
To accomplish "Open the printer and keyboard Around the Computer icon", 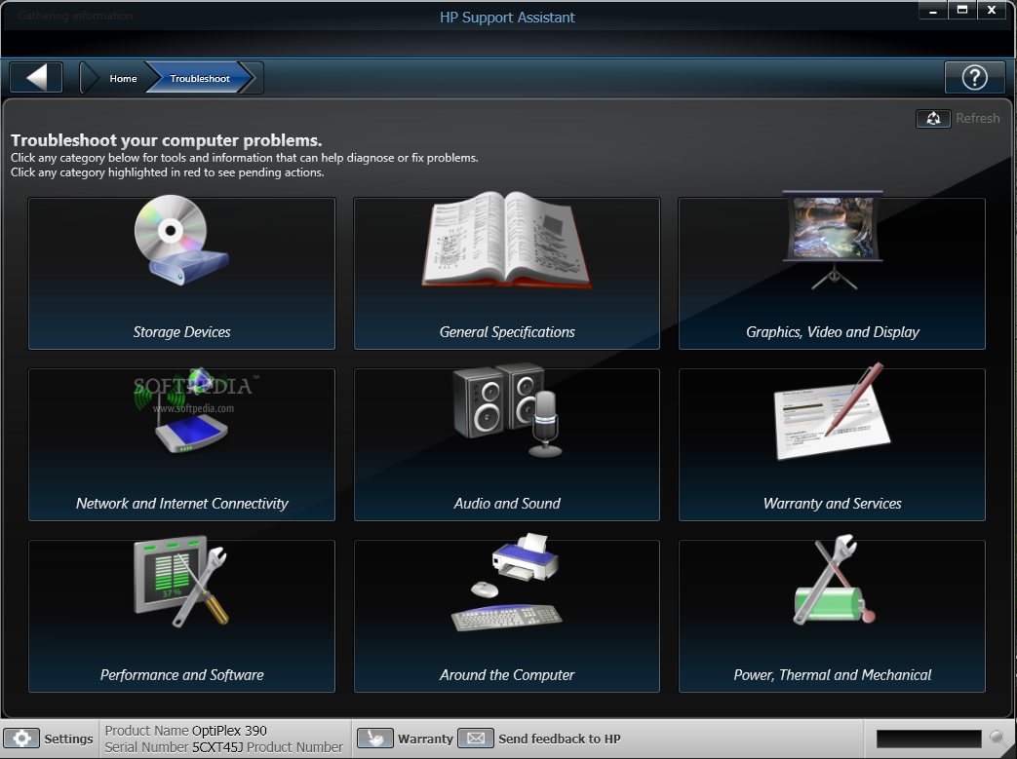I will click(507, 582).
